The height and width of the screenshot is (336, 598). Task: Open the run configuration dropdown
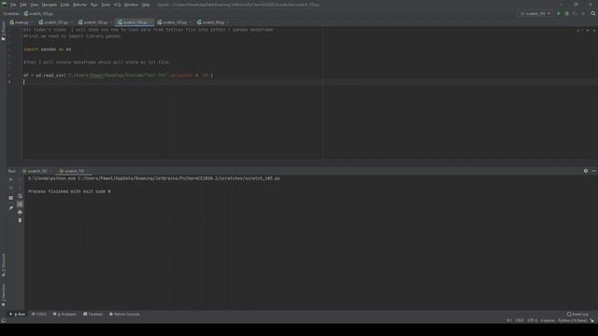535,13
